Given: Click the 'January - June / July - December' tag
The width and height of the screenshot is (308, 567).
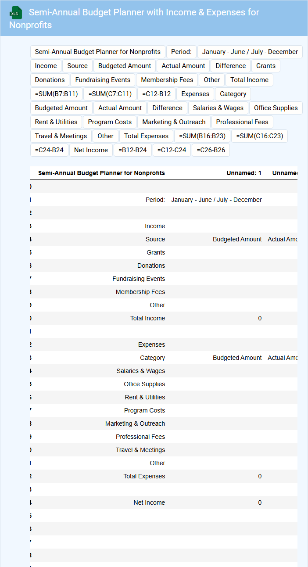Looking at the screenshot, I should coord(250,52).
